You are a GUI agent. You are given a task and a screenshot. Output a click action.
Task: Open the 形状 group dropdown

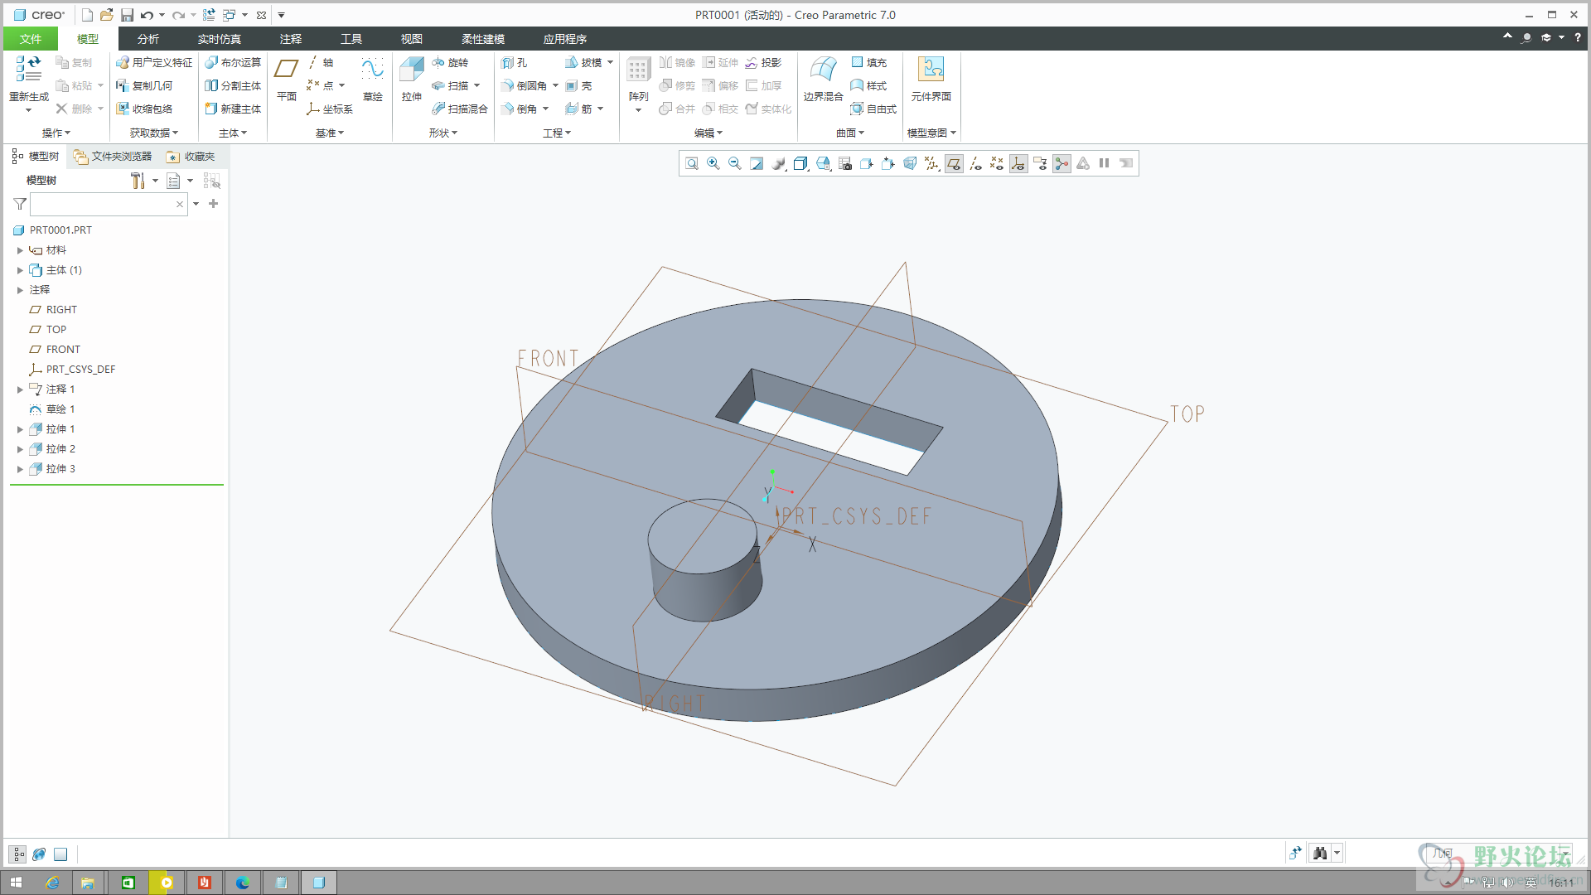tap(443, 133)
